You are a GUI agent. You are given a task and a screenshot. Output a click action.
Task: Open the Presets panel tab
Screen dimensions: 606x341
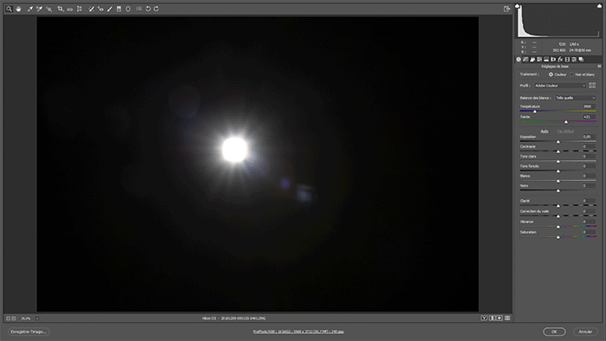point(574,59)
